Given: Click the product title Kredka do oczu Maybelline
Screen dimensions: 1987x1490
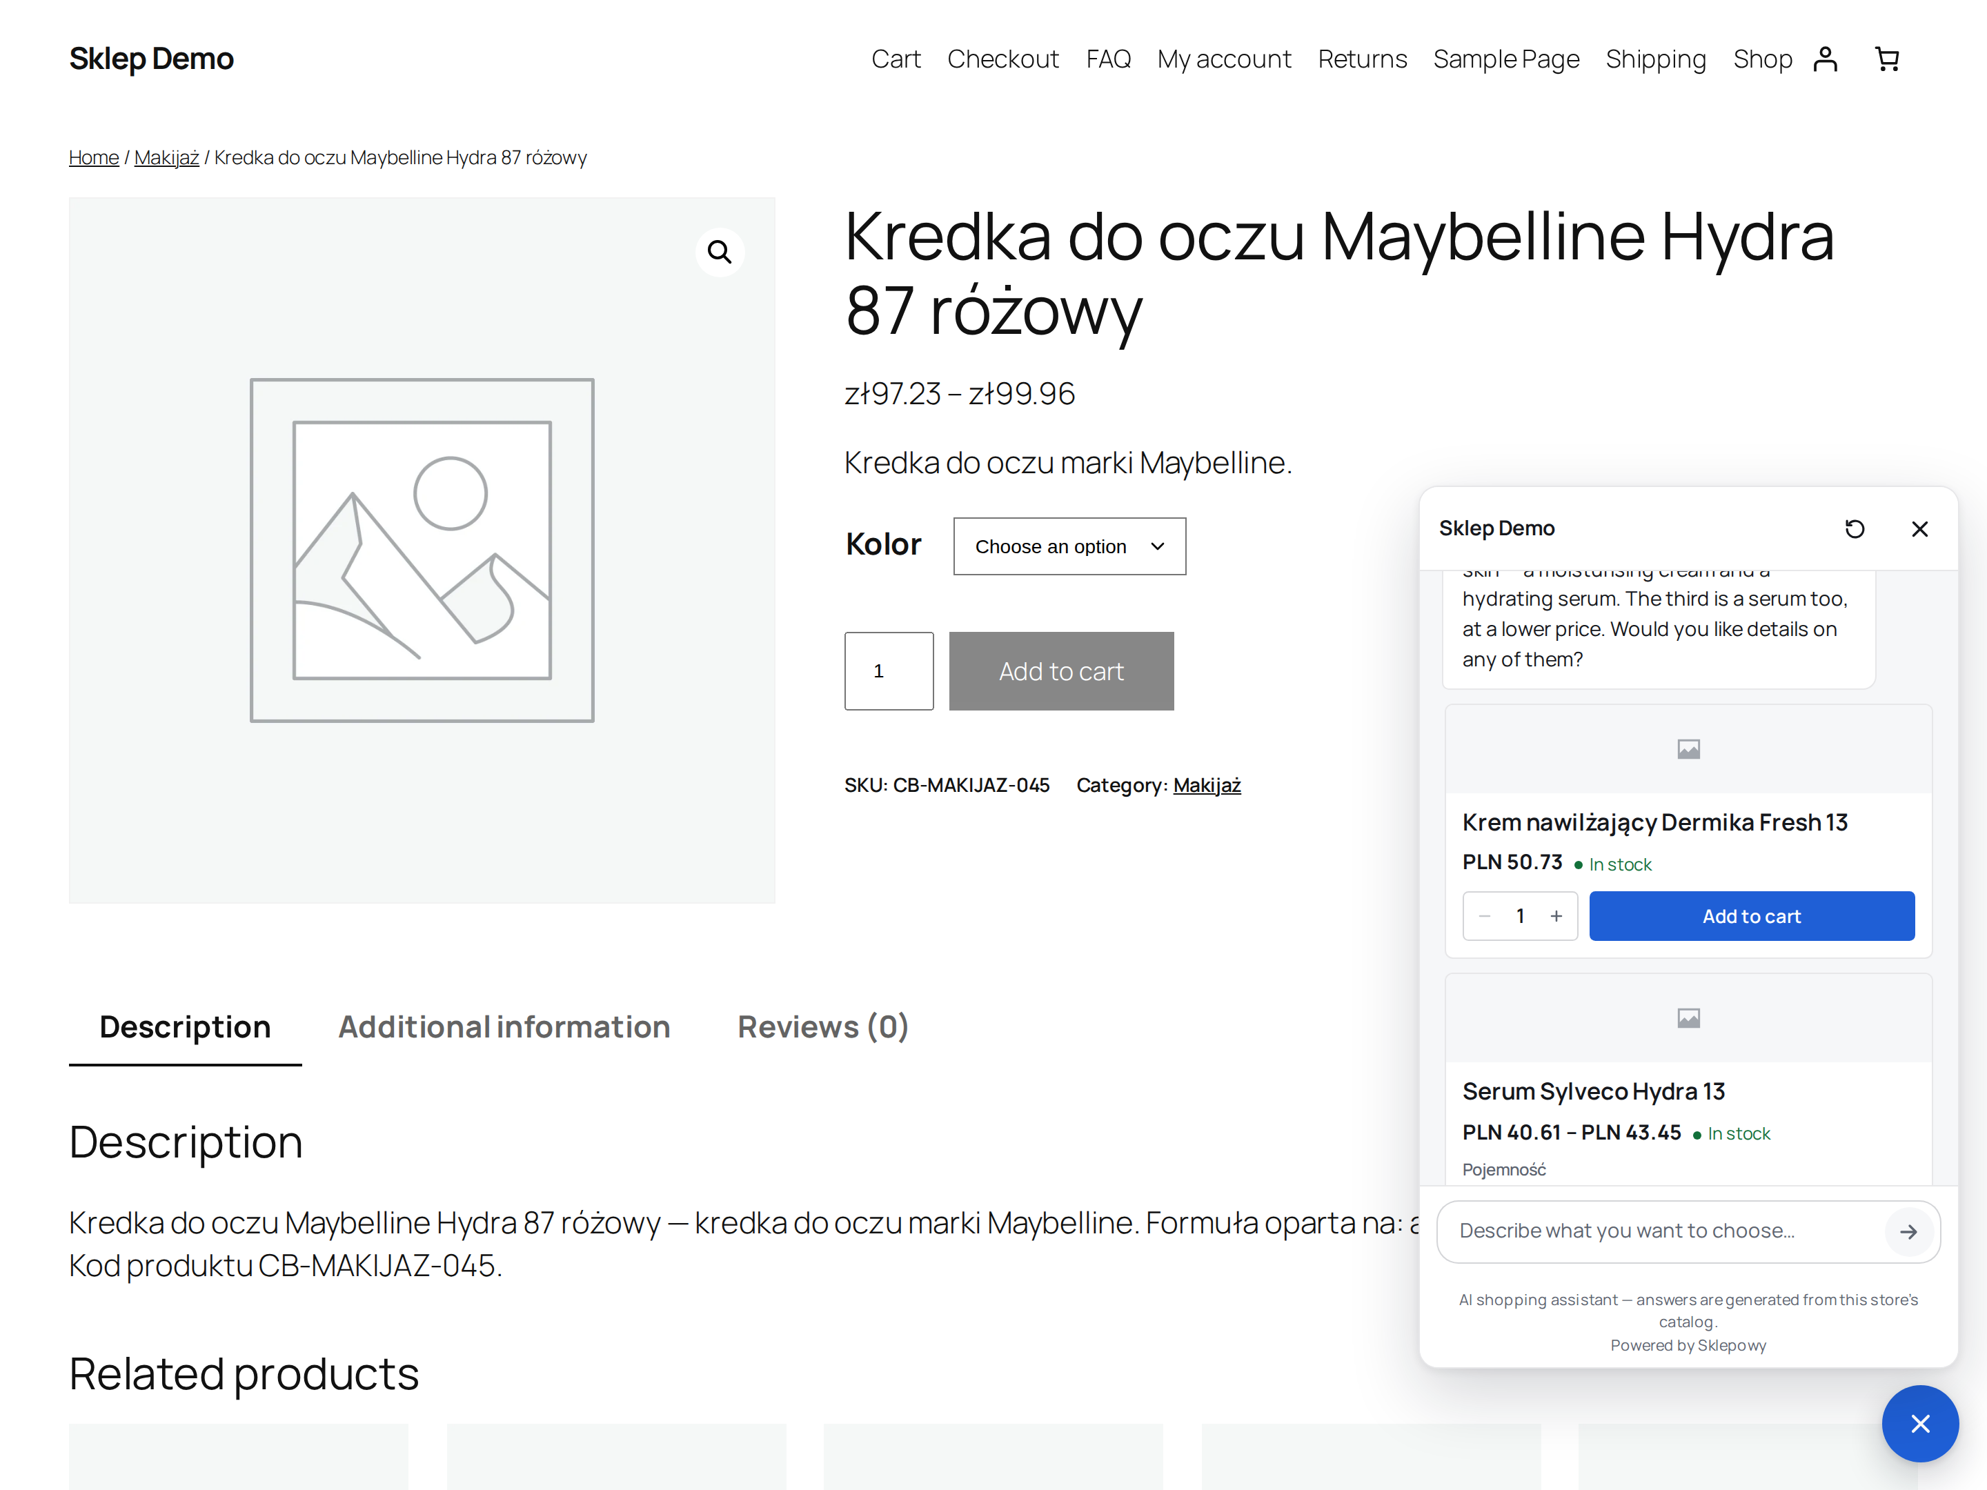Looking at the screenshot, I should [x=1339, y=274].
